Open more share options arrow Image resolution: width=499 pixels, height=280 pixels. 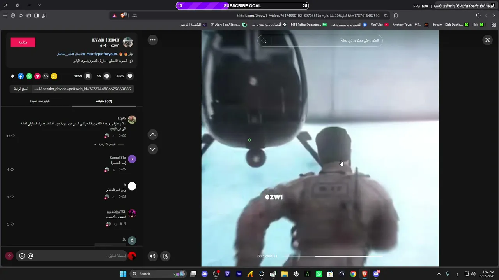point(12,76)
